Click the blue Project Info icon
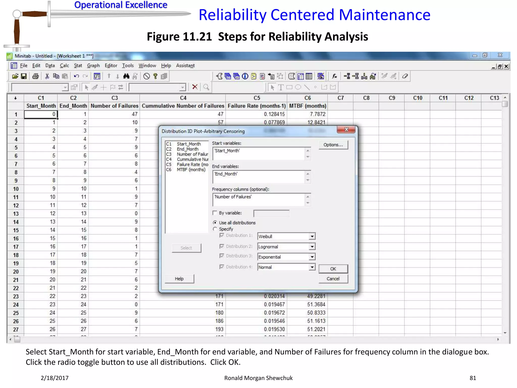 click(x=245, y=76)
